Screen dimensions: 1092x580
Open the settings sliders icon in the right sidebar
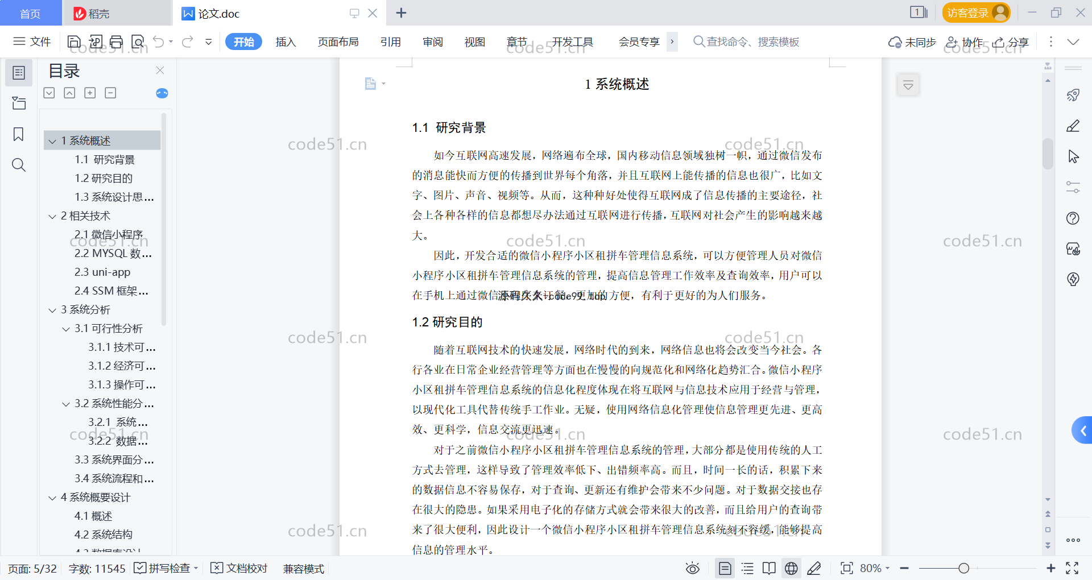pyautogui.click(x=1073, y=187)
